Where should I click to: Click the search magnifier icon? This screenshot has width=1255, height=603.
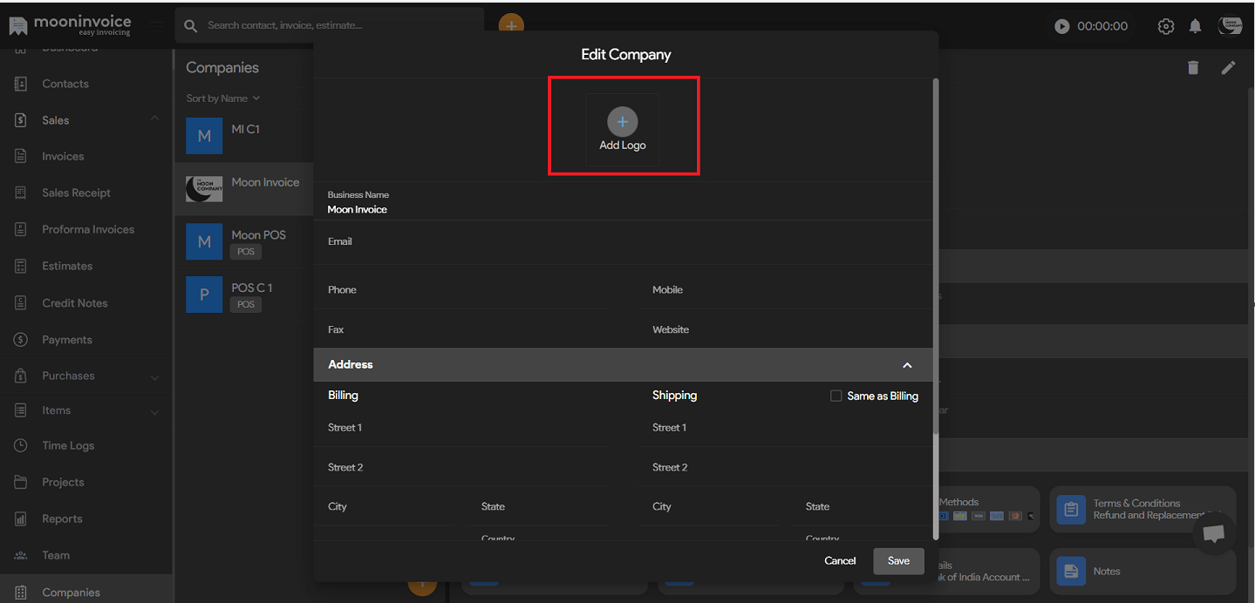point(191,26)
